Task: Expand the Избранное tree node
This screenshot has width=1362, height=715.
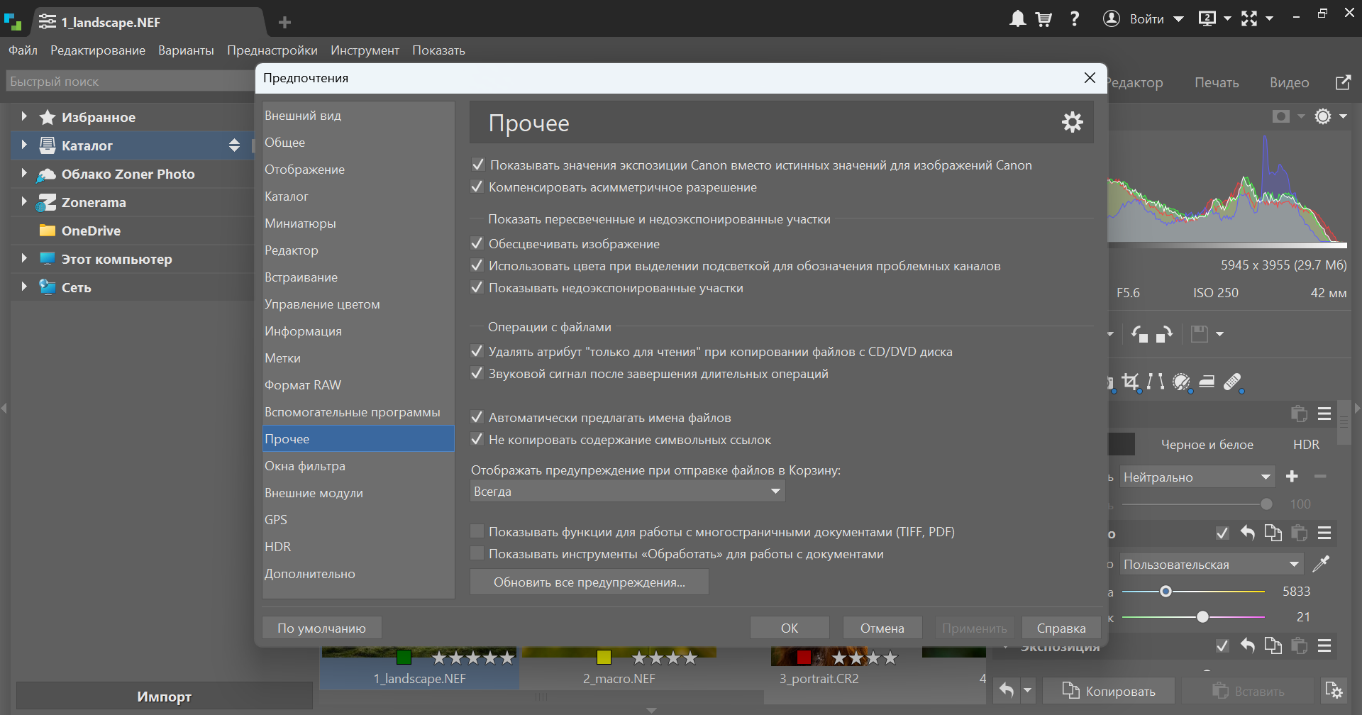Action: pyautogui.click(x=24, y=116)
